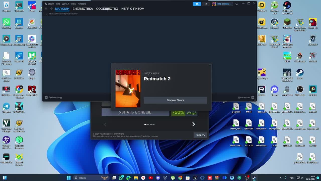Select the Voicemod V3 desktop icon

[x=6, y=158]
